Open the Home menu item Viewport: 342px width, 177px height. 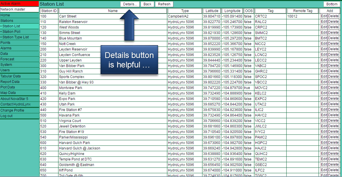coord(19,15)
